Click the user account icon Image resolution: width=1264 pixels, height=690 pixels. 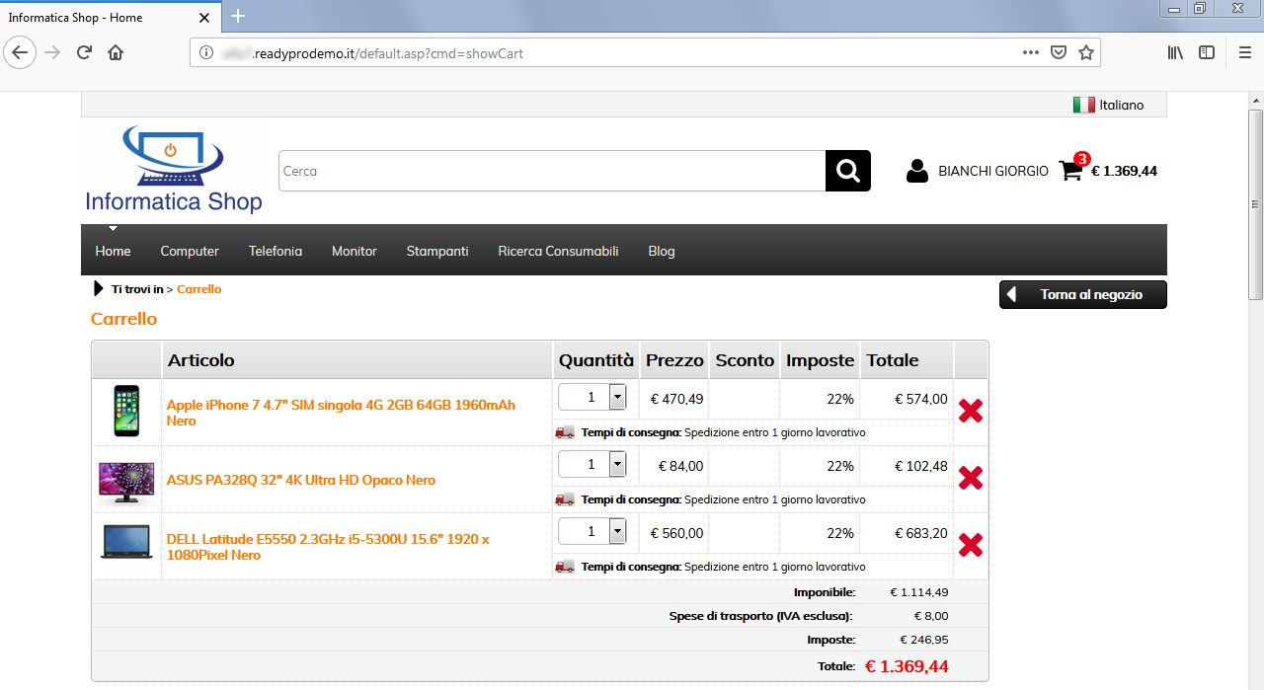coord(917,171)
